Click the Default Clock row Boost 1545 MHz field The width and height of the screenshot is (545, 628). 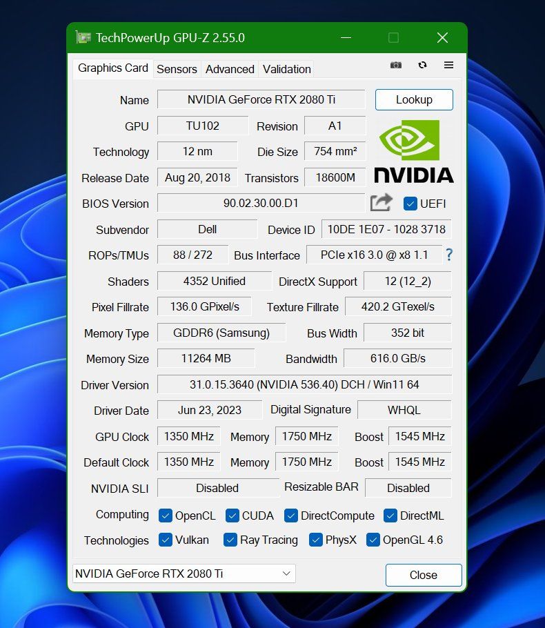point(420,462)
